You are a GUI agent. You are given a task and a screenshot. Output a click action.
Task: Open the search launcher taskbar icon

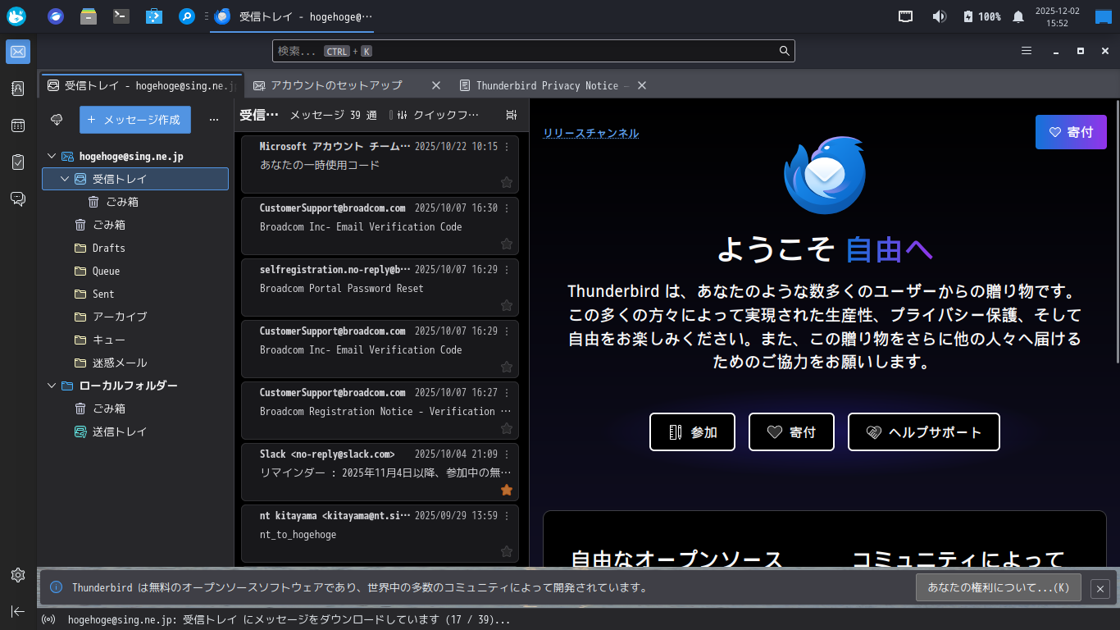(x=187, y=16)
